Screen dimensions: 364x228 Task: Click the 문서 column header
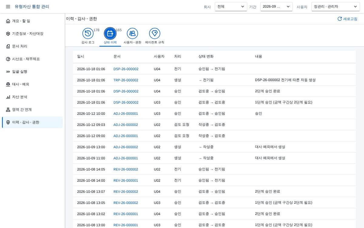[x=117, y=57]
